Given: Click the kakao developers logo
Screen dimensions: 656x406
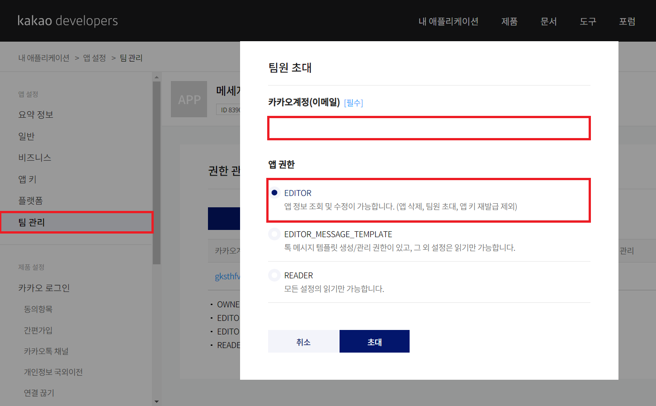Looking at the screenshot, I should click(x=68, y=21).
